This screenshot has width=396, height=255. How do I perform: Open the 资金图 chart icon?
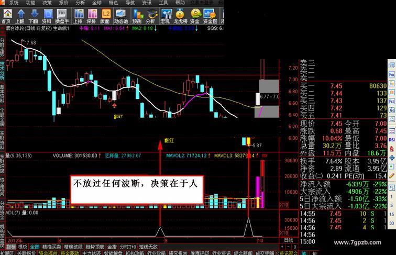210,16
